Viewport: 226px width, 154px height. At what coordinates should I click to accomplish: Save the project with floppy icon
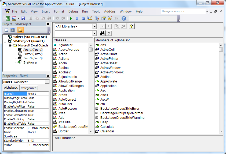[x=23, y=18]
